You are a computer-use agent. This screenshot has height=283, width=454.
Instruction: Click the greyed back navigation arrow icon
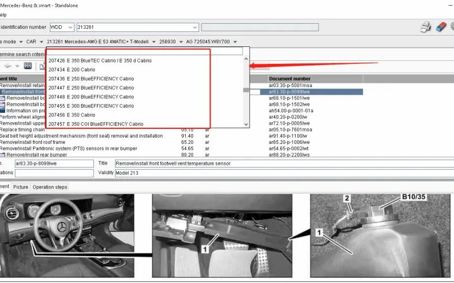(x=8, y=66)
